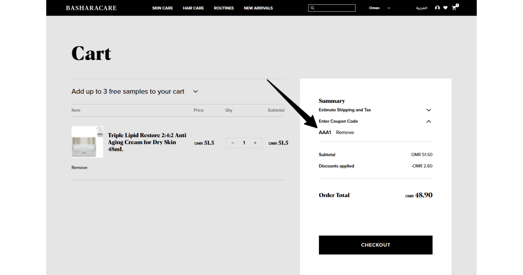This screenshot has width=523, height=275.
Task: Click the applied coupon code AAA1 text
Action: click(x=325, y=133)
